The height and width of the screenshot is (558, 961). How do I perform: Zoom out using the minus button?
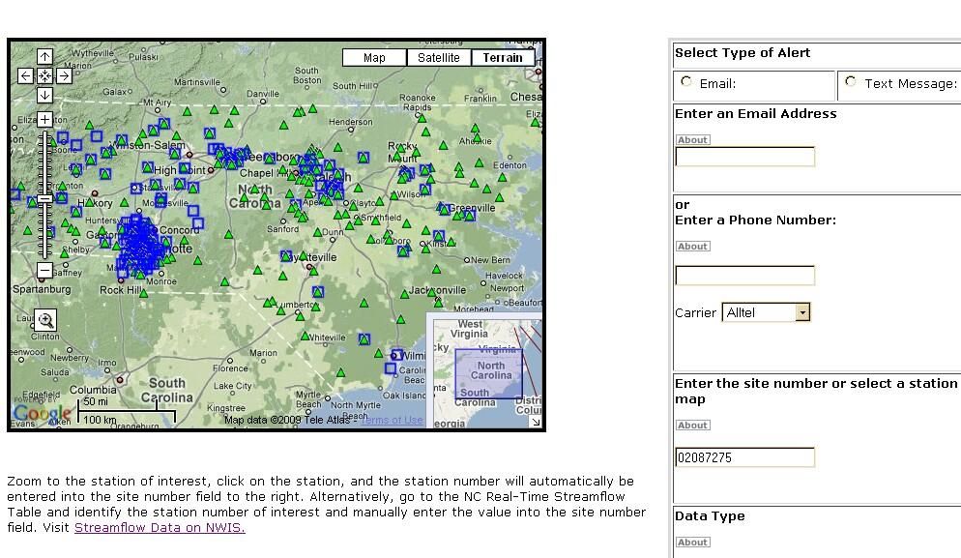[45, 270]
